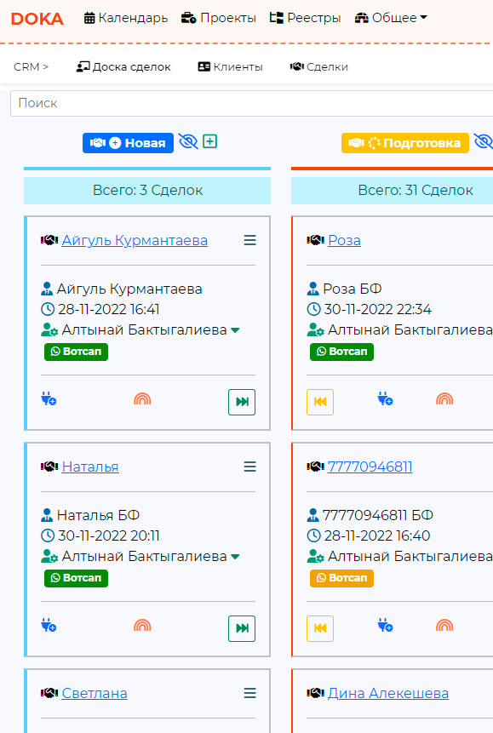
Task: Click the green plus icon next to Новая
Action: (210, 141)
